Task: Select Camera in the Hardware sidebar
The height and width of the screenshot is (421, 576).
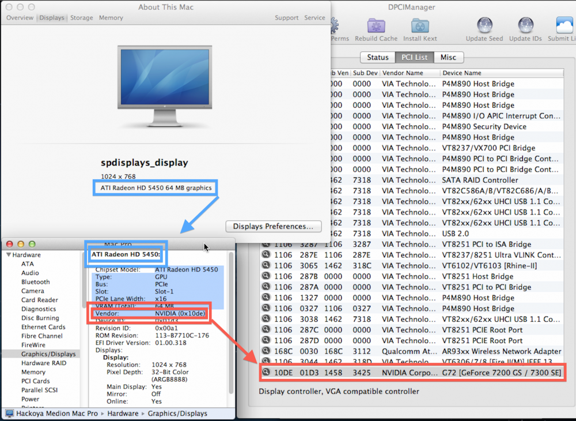Action: pos(33,291)
